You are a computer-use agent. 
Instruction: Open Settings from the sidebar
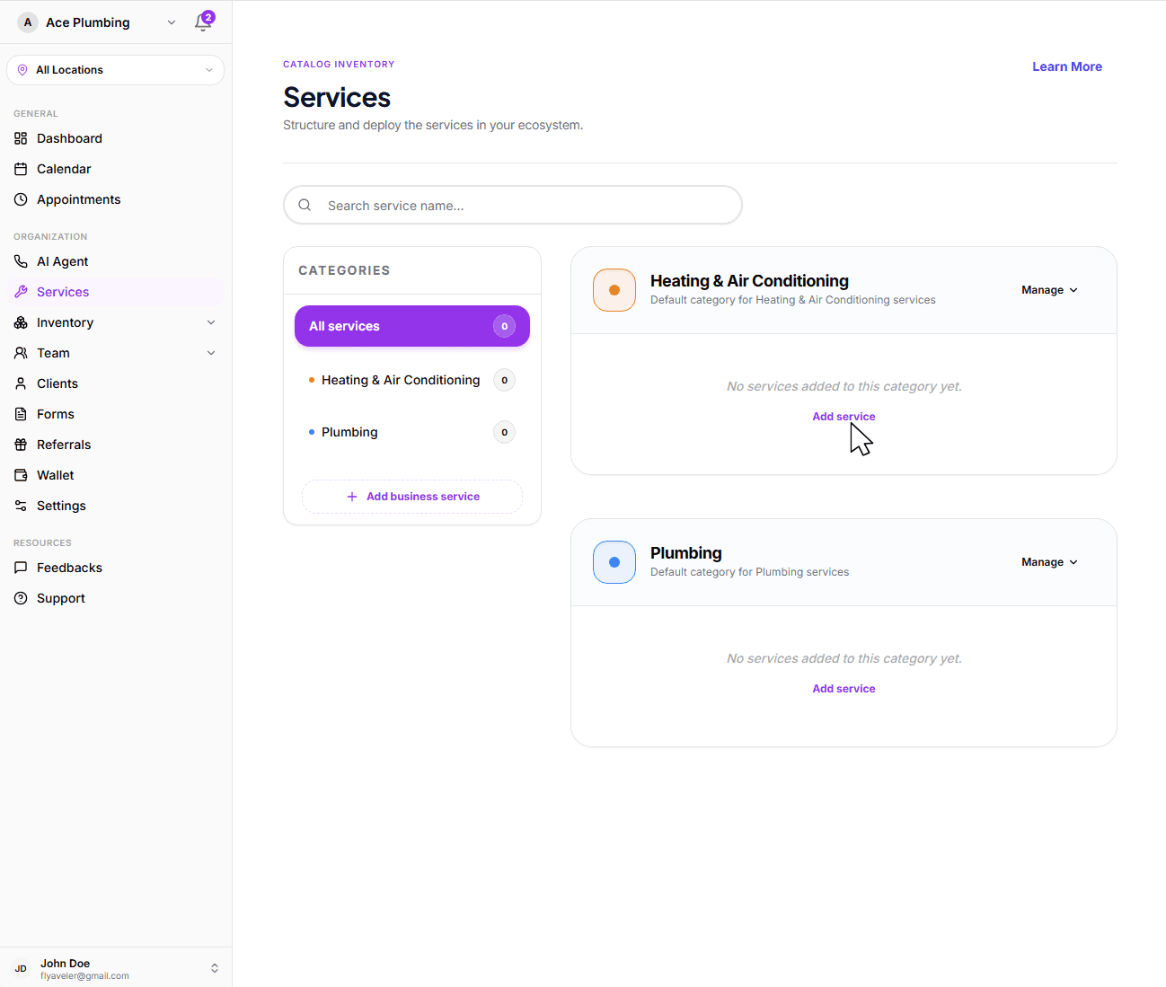click(x=59, y=506)
